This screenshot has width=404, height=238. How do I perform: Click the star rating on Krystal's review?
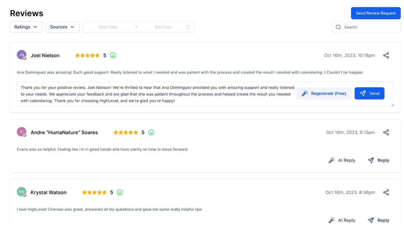coord(94,192)
